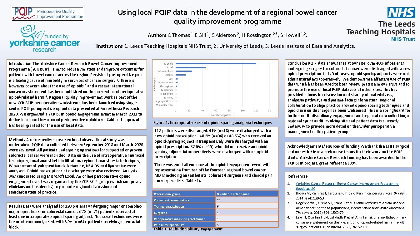Click the NHS blue logo
The height and width of the screenshot is (236, 420).
coord(402,12)
